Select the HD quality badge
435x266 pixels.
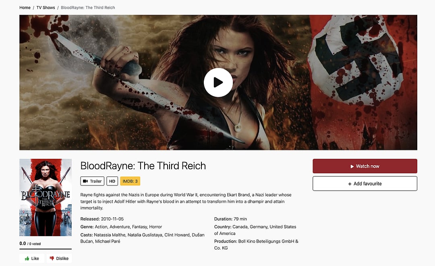tap(112, 181)
